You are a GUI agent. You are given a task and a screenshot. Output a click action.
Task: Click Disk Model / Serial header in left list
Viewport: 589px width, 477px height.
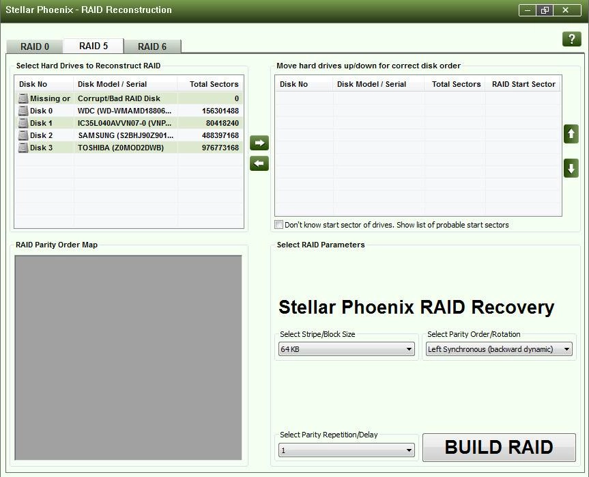click(112, 84)
